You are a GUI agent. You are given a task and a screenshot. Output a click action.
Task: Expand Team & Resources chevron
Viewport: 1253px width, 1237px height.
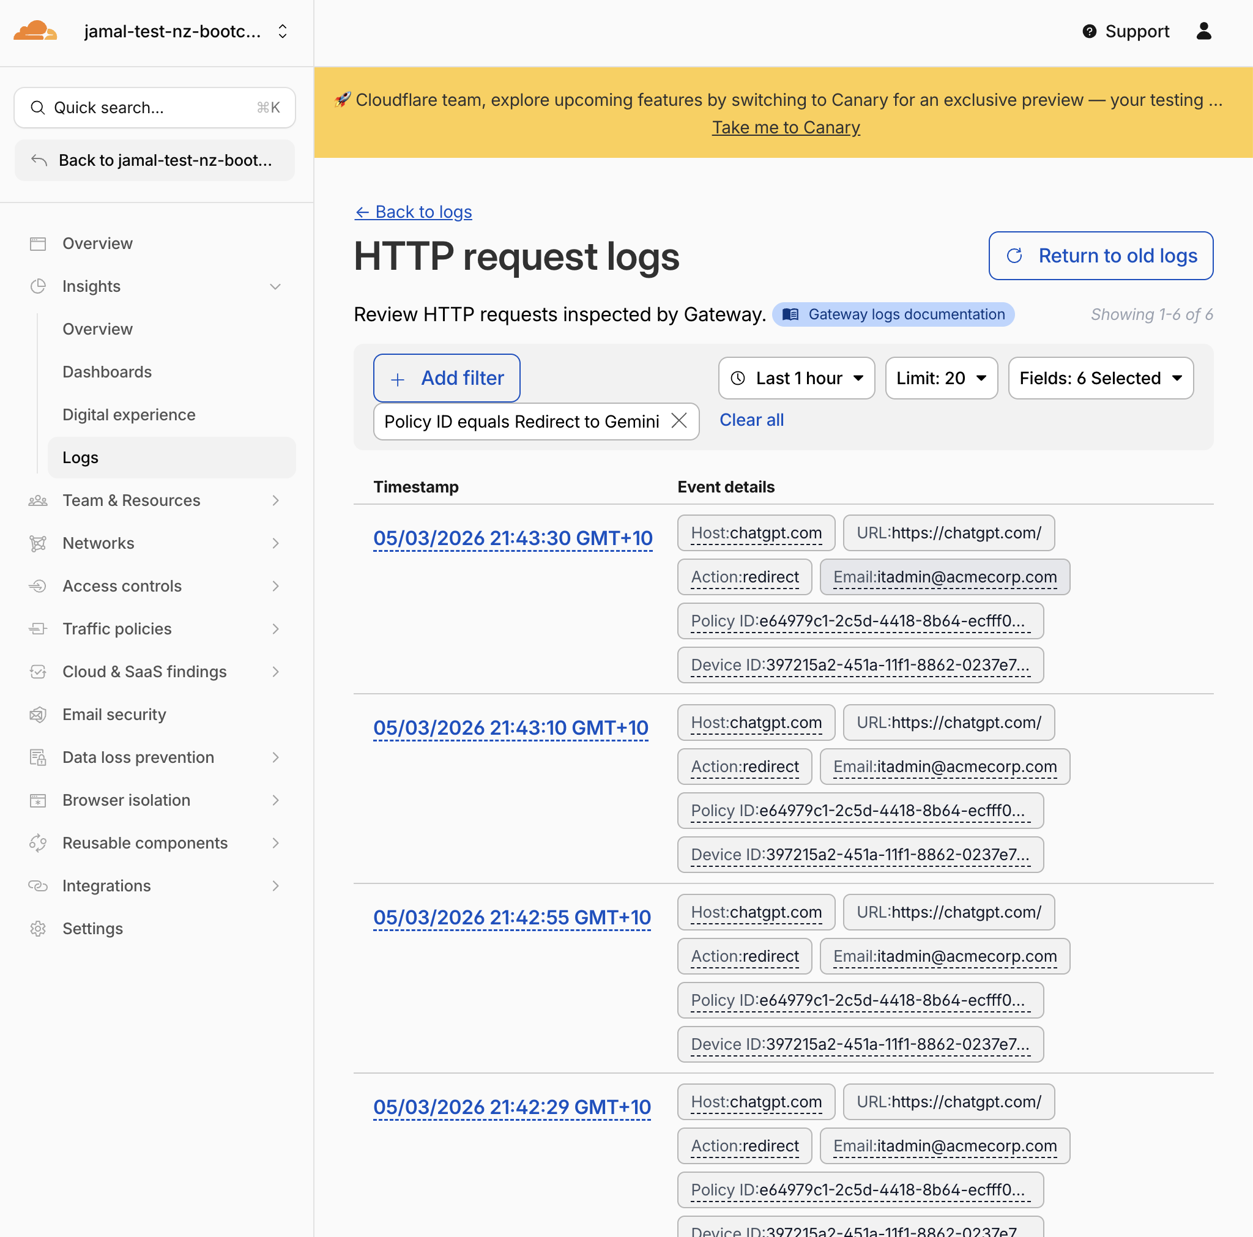[x=276, y=500]
